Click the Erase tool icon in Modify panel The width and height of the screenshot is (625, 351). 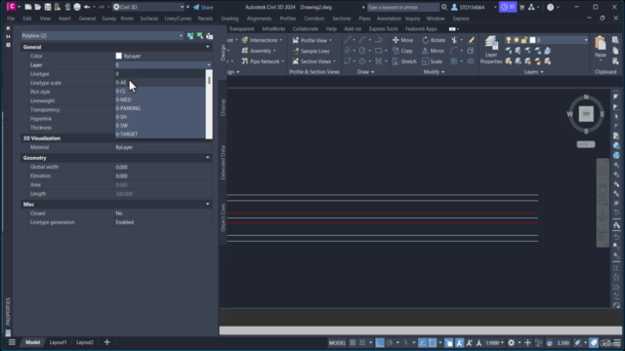click(471, 40)
